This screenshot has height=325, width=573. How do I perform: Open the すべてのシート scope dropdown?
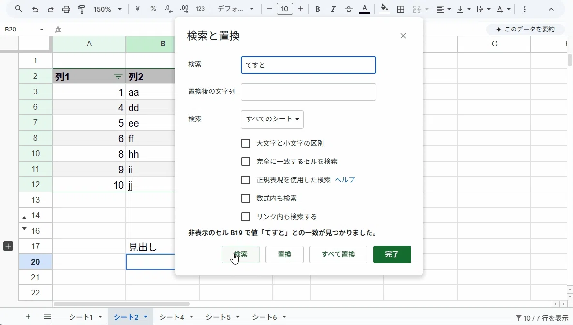272,119
